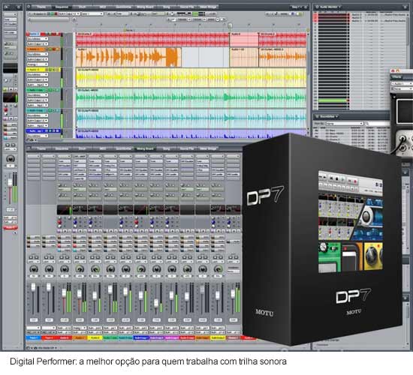The width and height of the screenshot is (413, 375).
Task: Open first dropdown under green sequence track name
Action: click(x=38, y=95)
